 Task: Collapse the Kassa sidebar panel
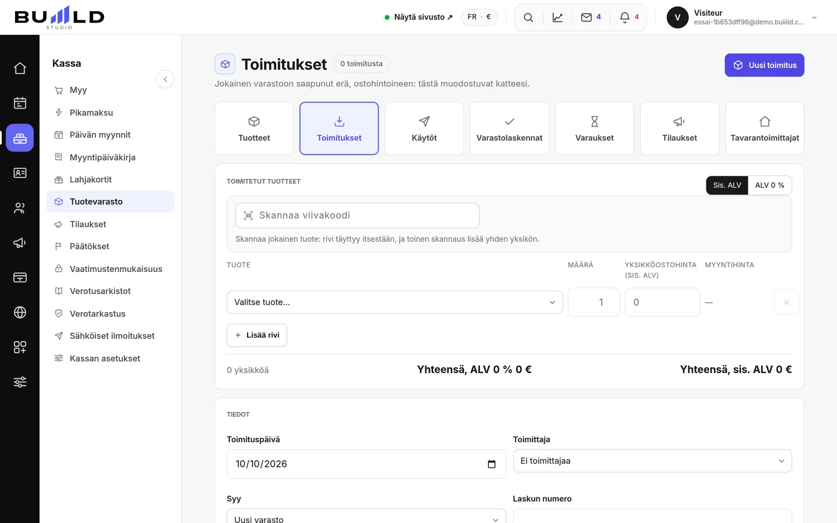click(165, 79)
